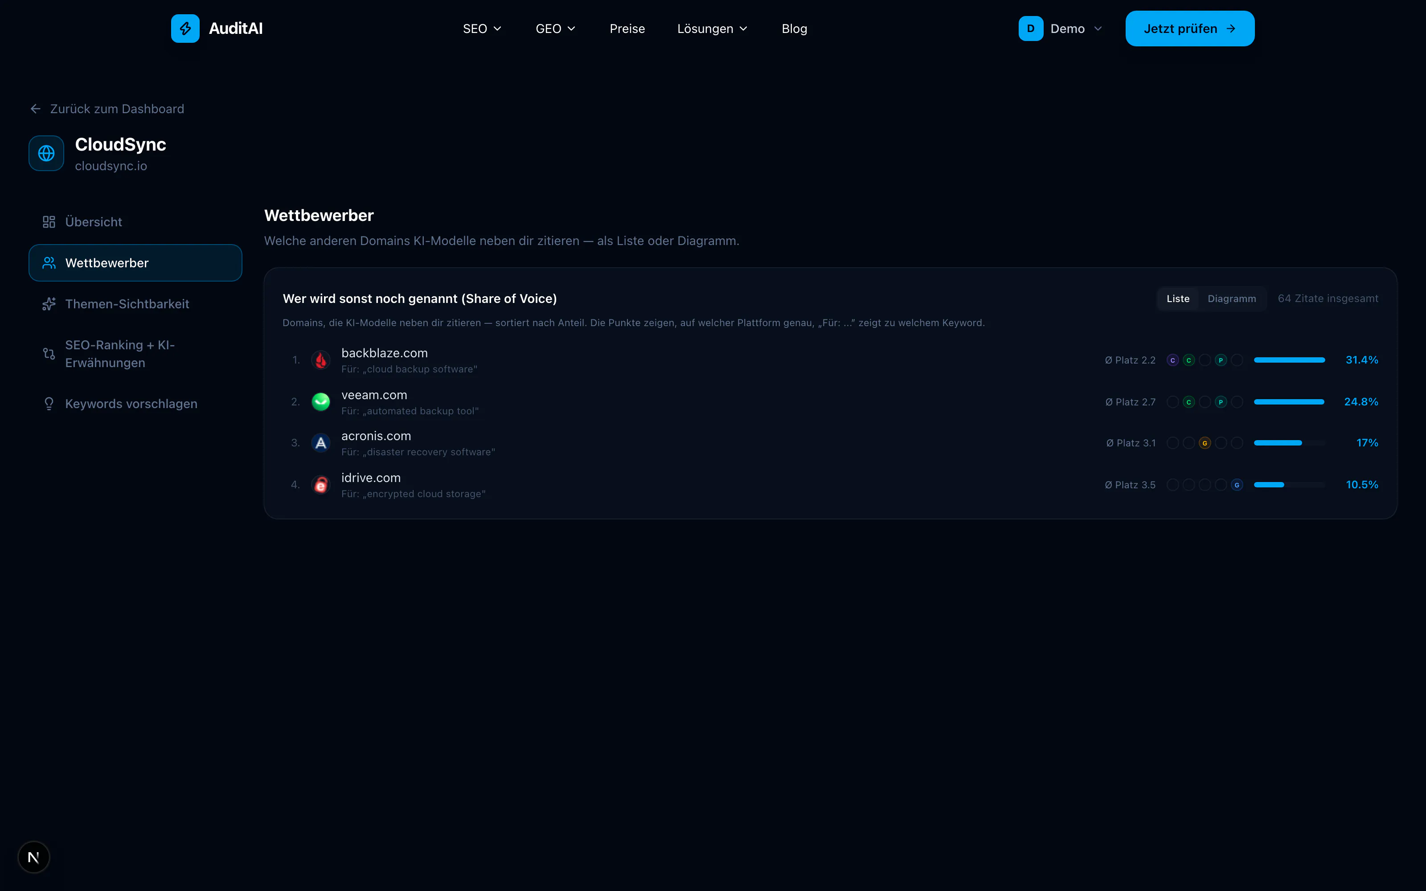Click the arrow icon inside Jetzt prüfen button

(1231, 28)
